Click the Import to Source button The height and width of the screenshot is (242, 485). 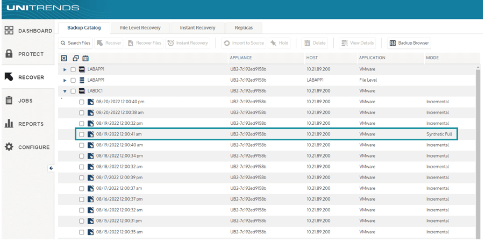(244, 43)
